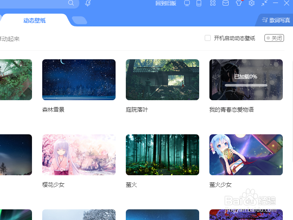Screen dimensions: 293x220
Task: Click the 森林雪景 title text
Action: point(53,110)
